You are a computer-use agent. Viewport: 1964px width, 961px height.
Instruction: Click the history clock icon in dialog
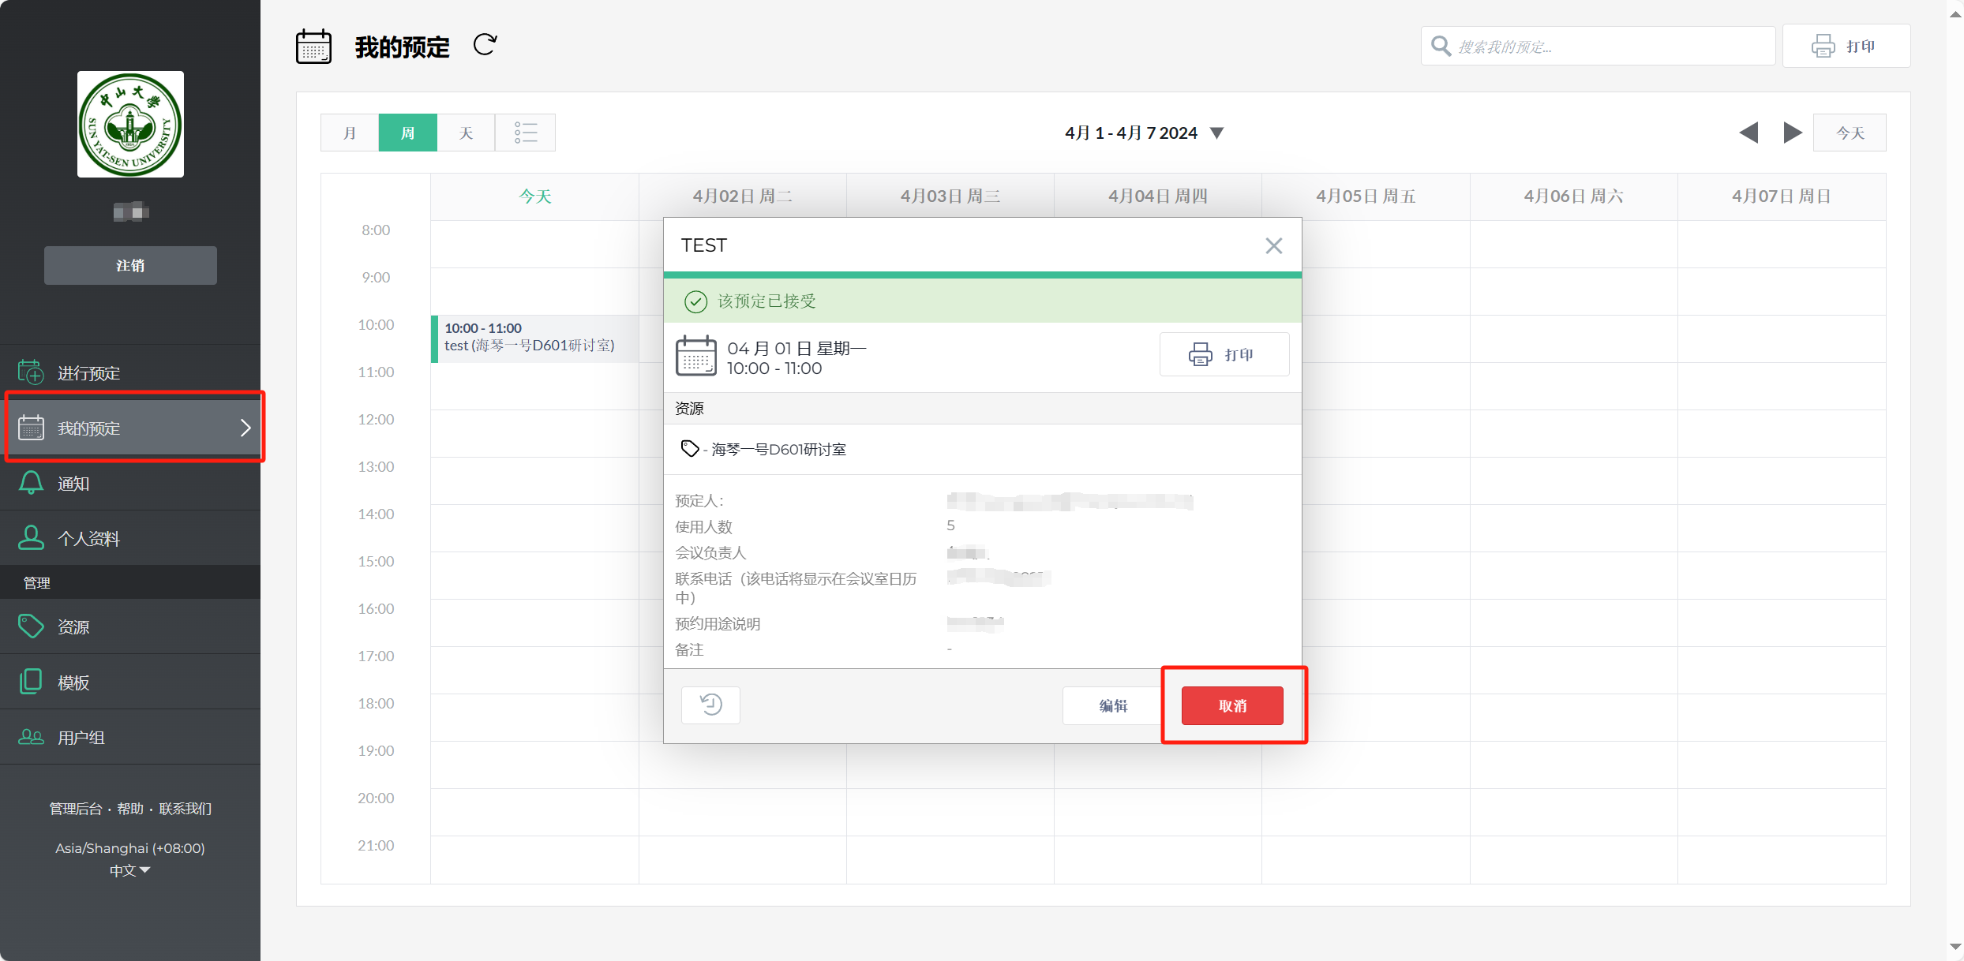710,704
